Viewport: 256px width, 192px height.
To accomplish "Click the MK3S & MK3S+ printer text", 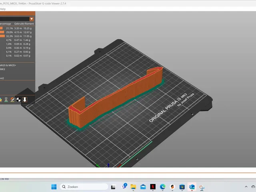I will tap(8, 65).
